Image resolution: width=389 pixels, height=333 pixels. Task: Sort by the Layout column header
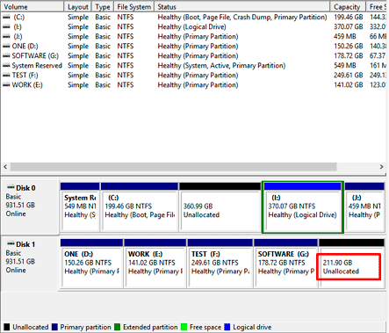tap(77, 6)
